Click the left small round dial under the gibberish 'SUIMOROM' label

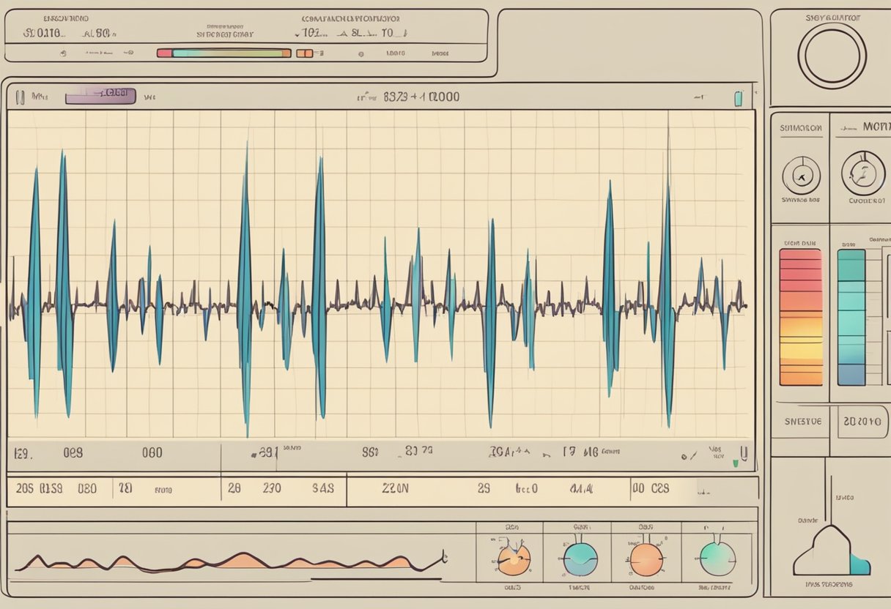[x=801, y=176]
